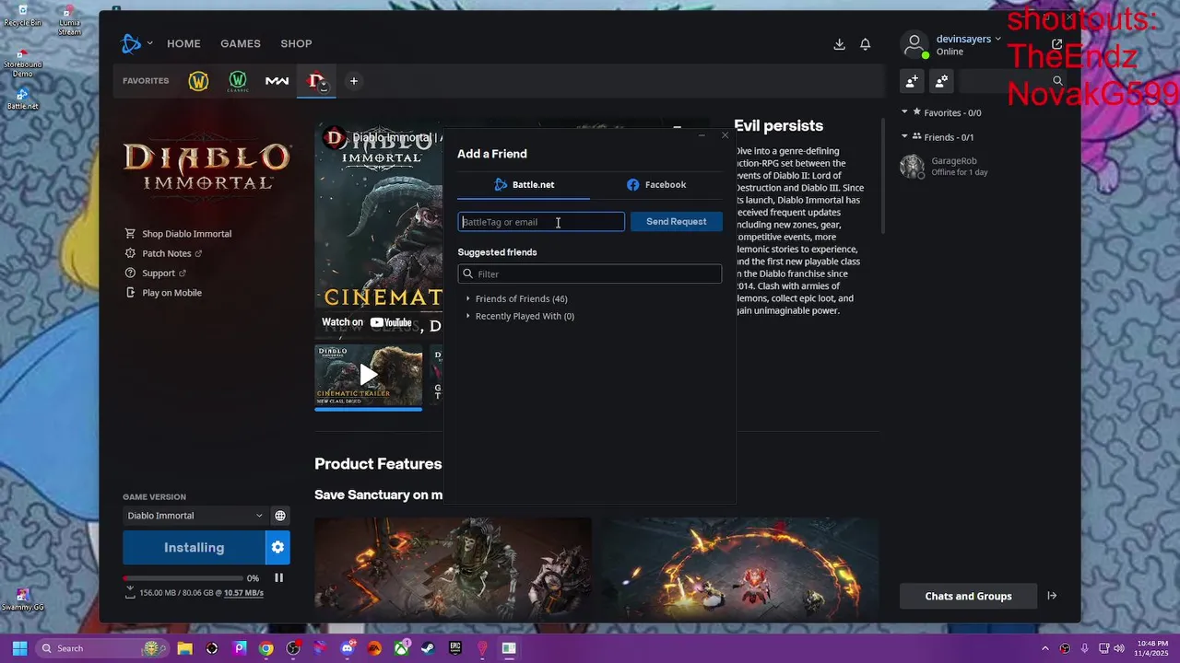The width and height of the screenshot is (1180, 663).
Task: Click Watch on YouTube
Action: 367,322
